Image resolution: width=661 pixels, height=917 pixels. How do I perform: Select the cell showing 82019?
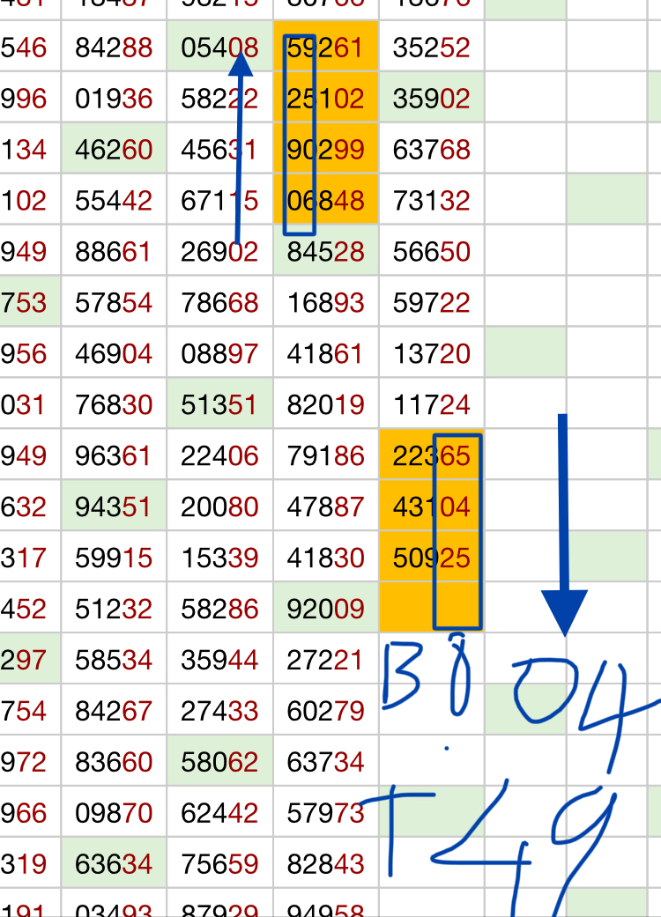pos(326,403)
